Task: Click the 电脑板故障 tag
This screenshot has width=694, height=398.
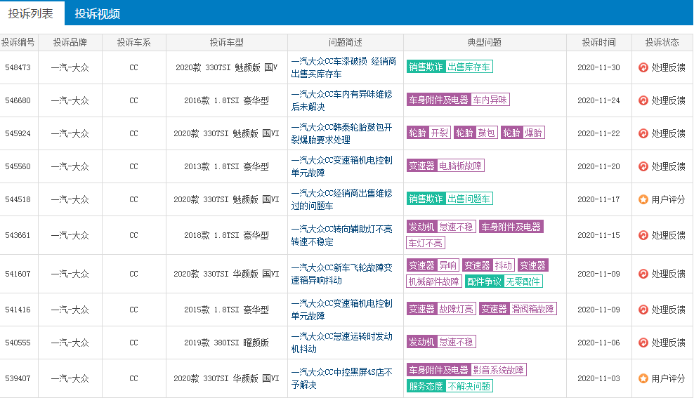Action: (460, 166)
